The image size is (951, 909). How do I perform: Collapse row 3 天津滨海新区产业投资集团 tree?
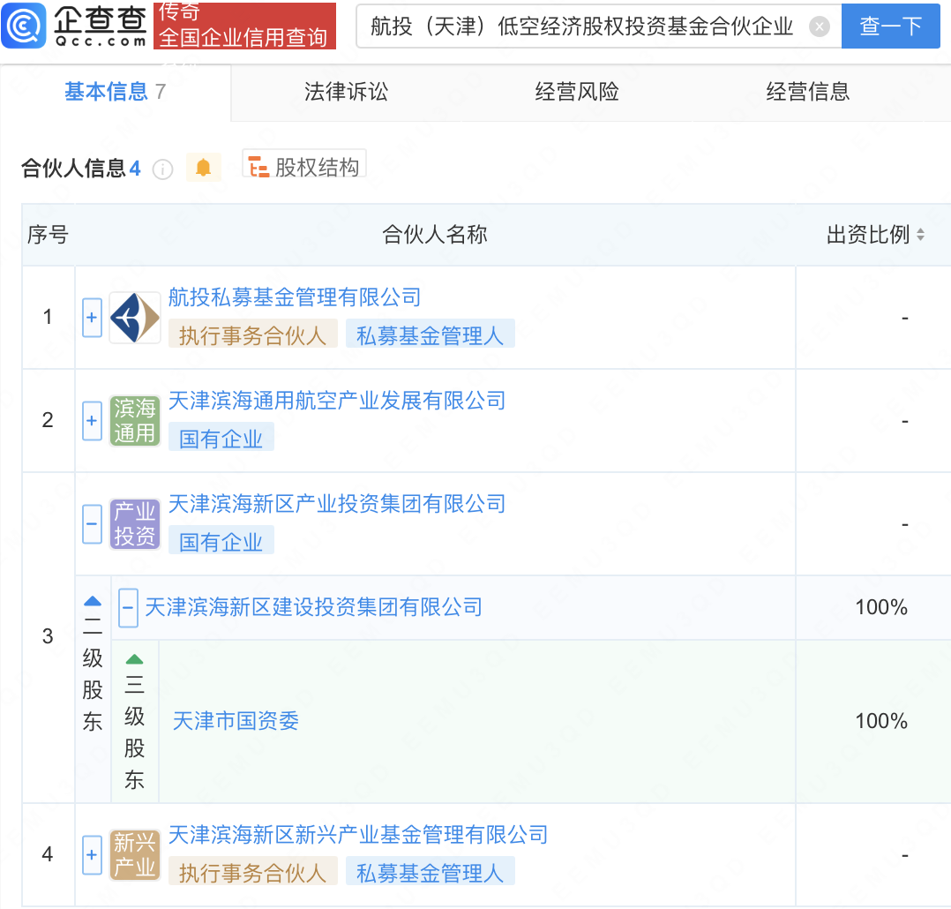tap(93, 524)
